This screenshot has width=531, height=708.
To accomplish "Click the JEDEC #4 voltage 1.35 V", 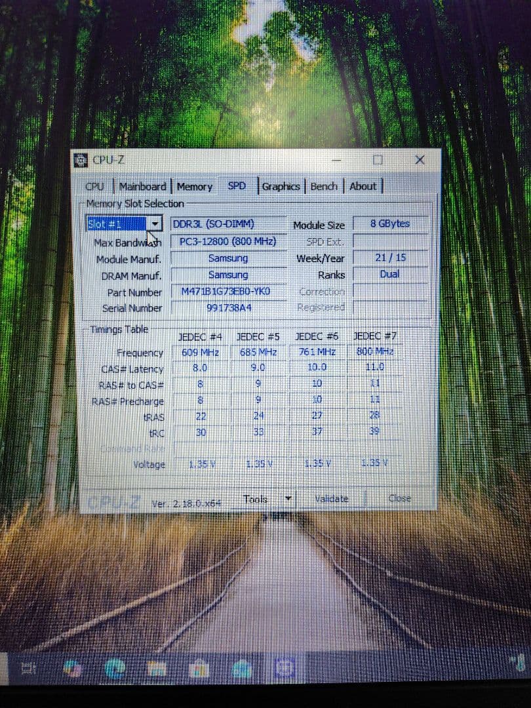I will (x=201, y=464).
